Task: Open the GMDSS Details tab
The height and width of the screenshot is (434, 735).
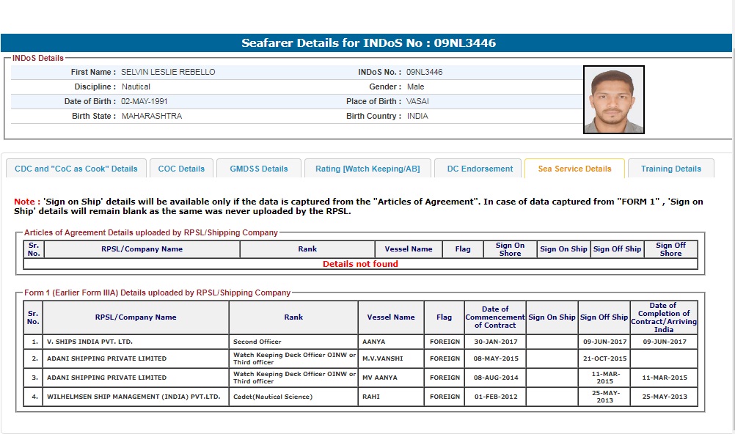Action: (x=259, y=169)
